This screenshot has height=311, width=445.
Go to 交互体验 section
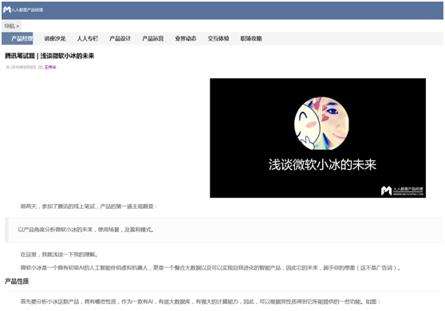click(x=219, y=38)
